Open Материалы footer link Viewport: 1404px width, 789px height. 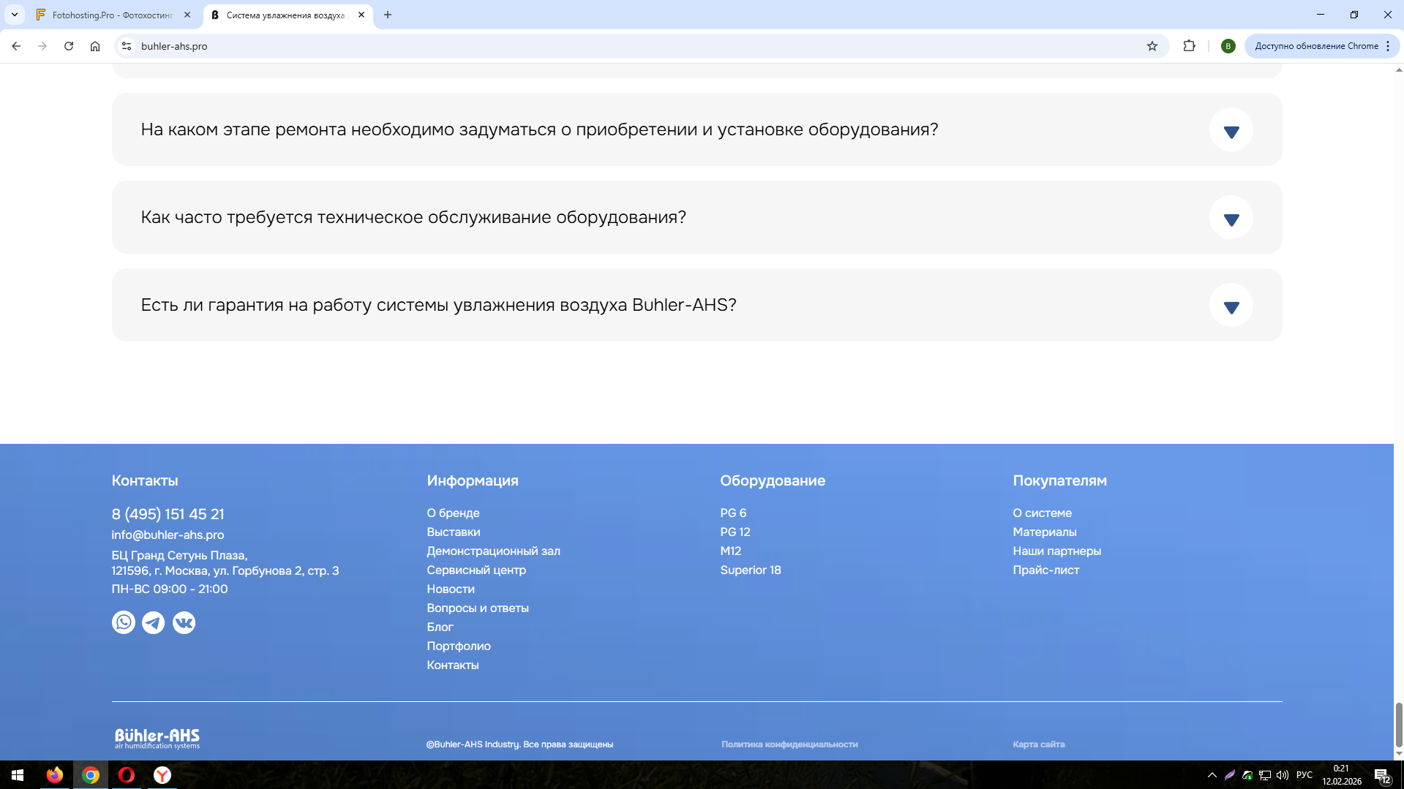(1045, 532)
